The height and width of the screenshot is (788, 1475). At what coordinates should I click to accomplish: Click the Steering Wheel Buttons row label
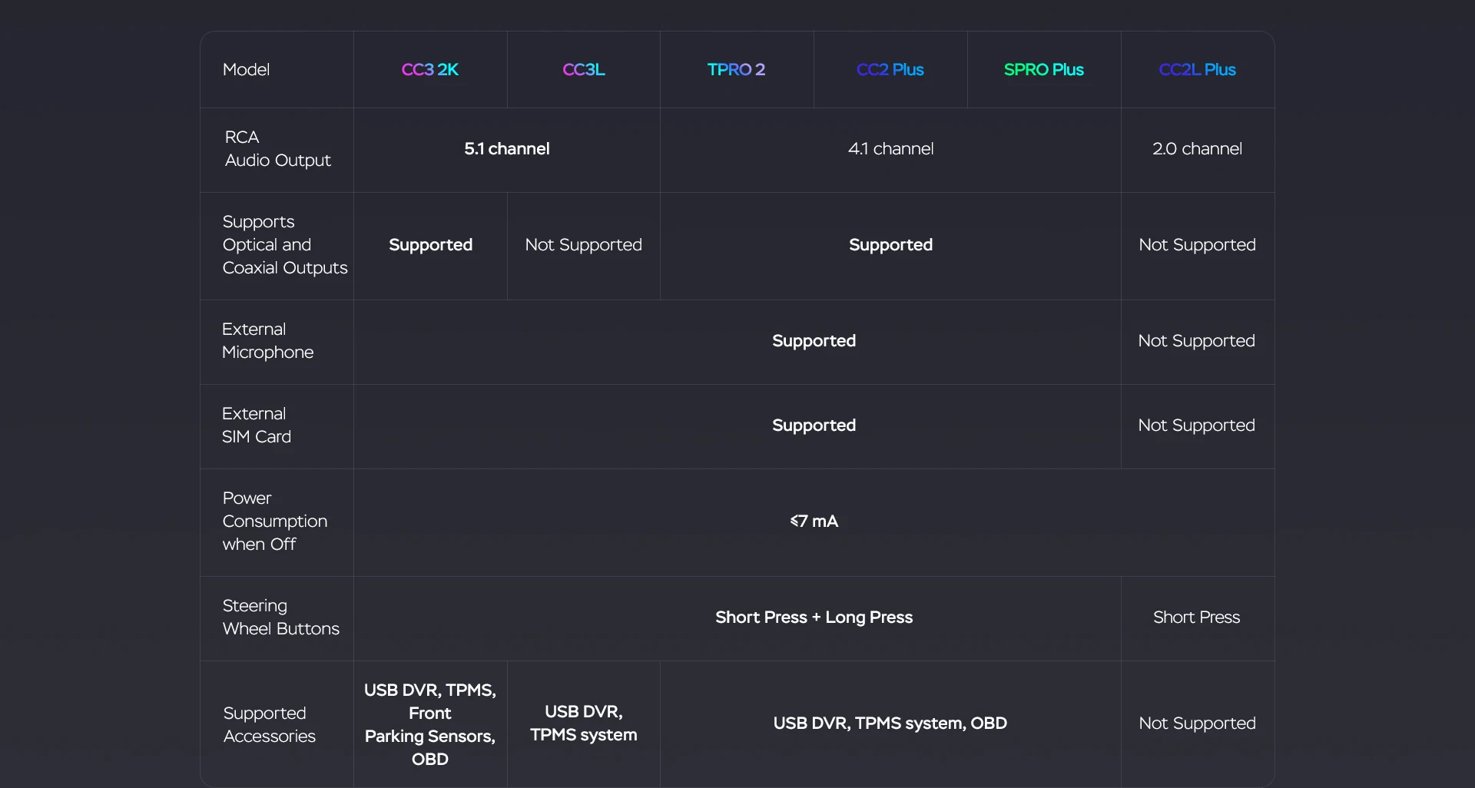point(280,617)
